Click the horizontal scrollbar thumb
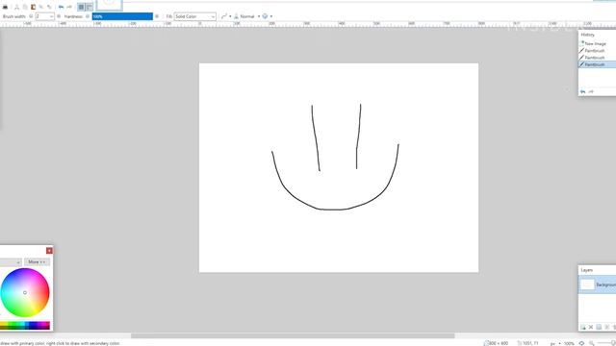616x346 pixels. tap(293, 335)
